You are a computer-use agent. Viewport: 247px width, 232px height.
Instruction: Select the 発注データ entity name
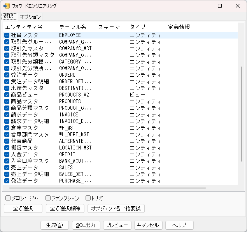pyautogui.click(x=25, y=181)
